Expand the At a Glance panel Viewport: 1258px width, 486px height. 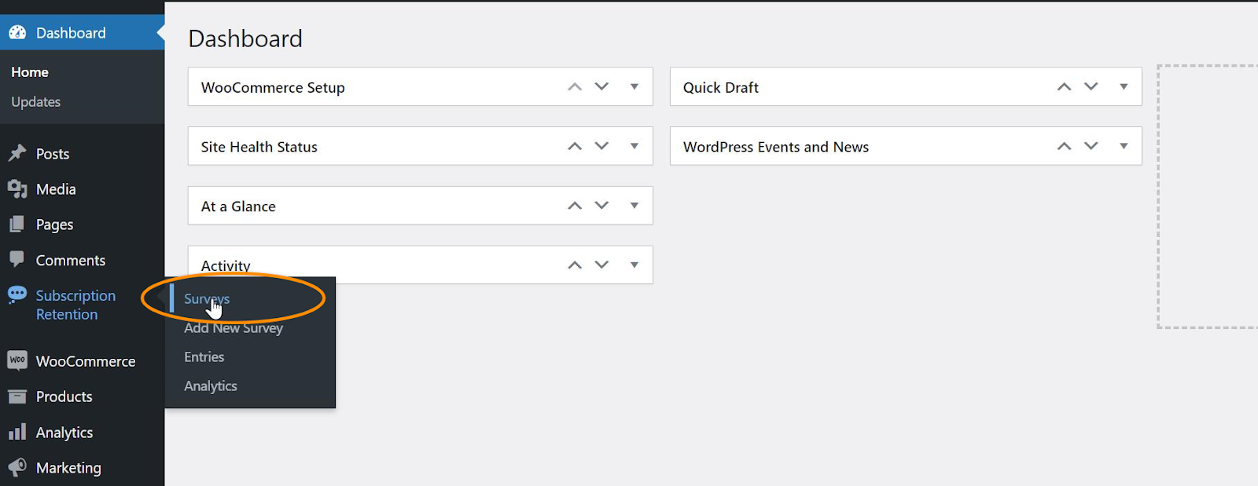pyautogui.click(x=635, y=206)
